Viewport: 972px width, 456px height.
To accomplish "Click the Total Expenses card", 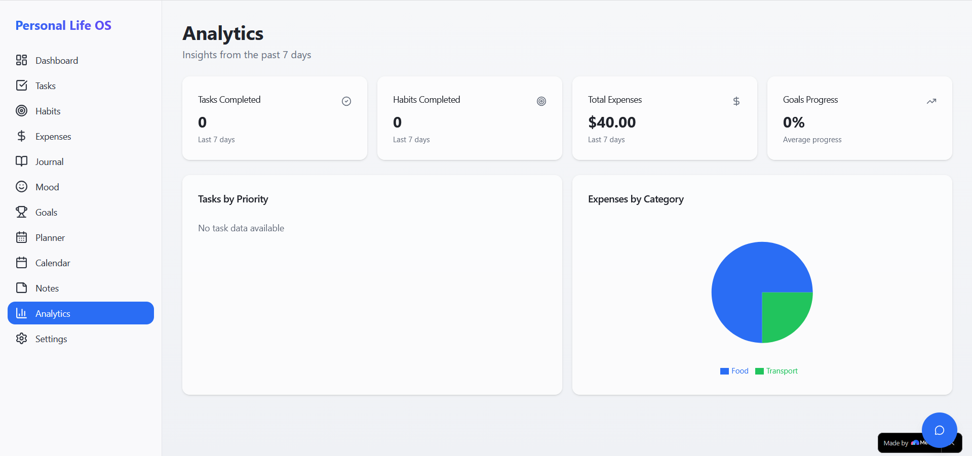I will [x=665, y=118].
